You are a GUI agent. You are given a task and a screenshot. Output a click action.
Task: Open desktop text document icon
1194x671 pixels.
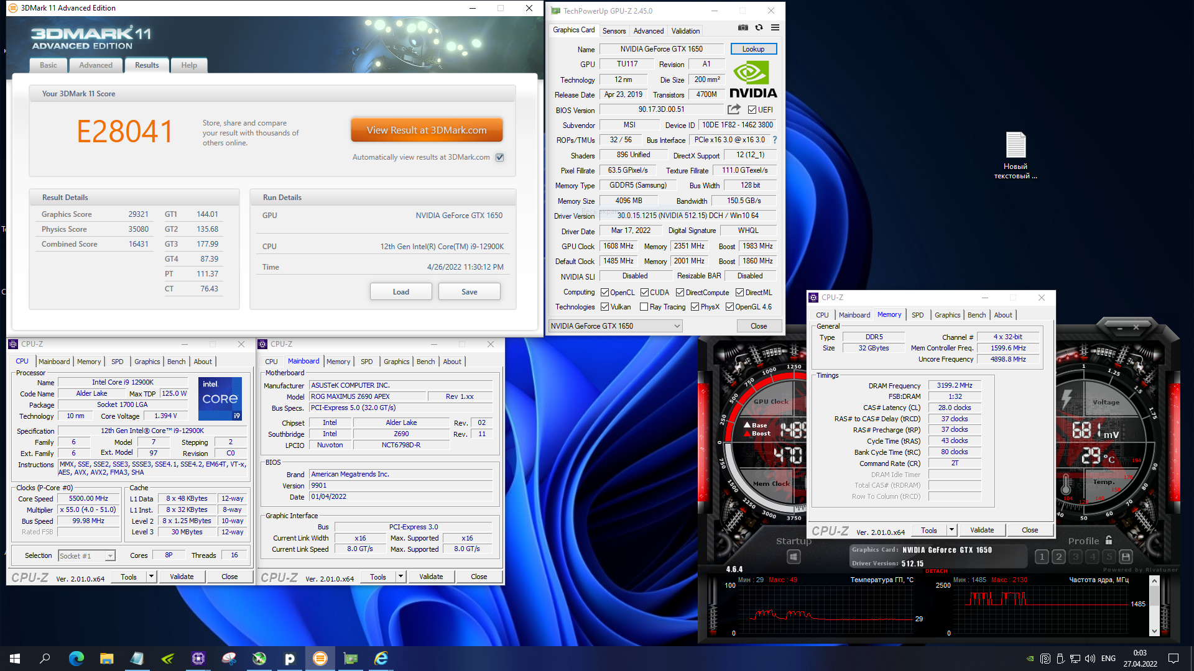(x=1016, y=155)
